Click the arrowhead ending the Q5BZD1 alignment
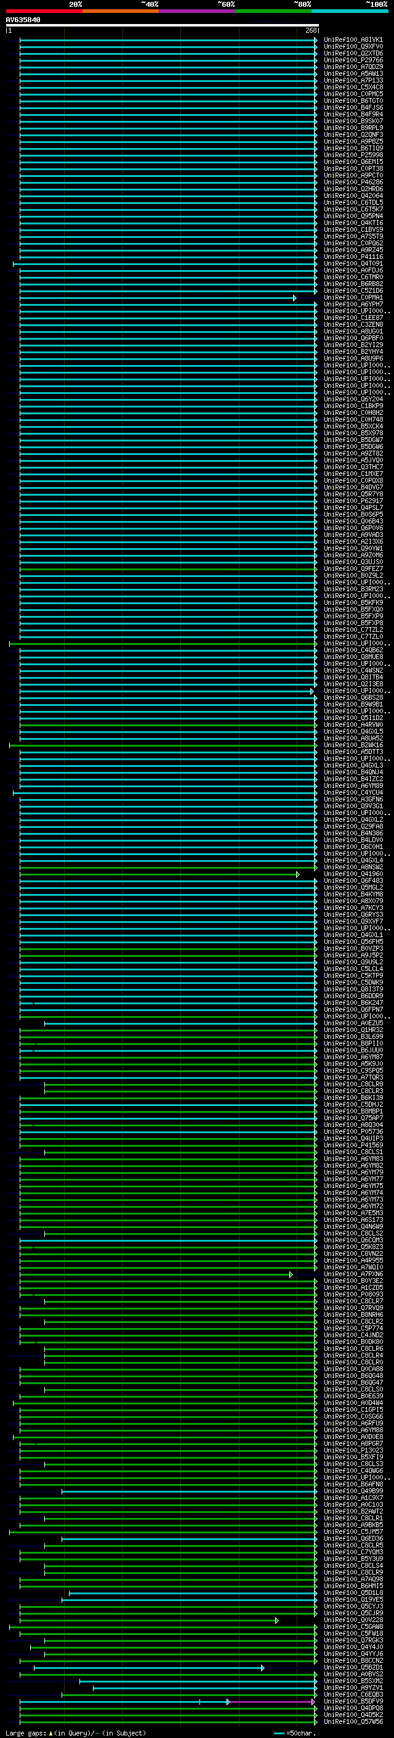This screenshot has height=1738, width=394. pos(262,1668)
